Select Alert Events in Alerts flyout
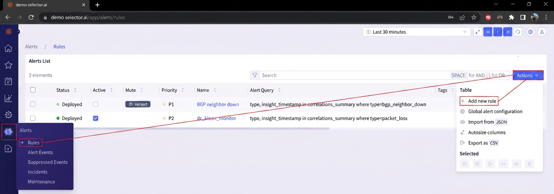Screen dimensions: 554x194 [x=40, y=153]
